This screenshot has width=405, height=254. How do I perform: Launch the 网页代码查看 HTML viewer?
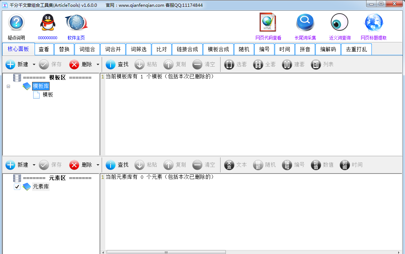[x=268, y=22]
